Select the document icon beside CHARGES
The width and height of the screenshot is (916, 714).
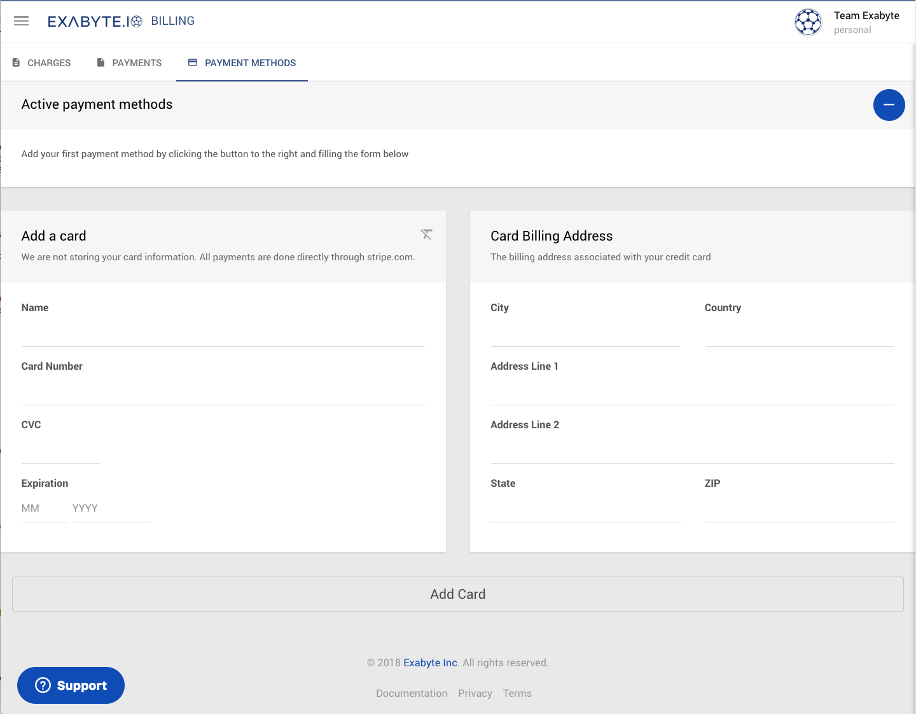point(15,62)
